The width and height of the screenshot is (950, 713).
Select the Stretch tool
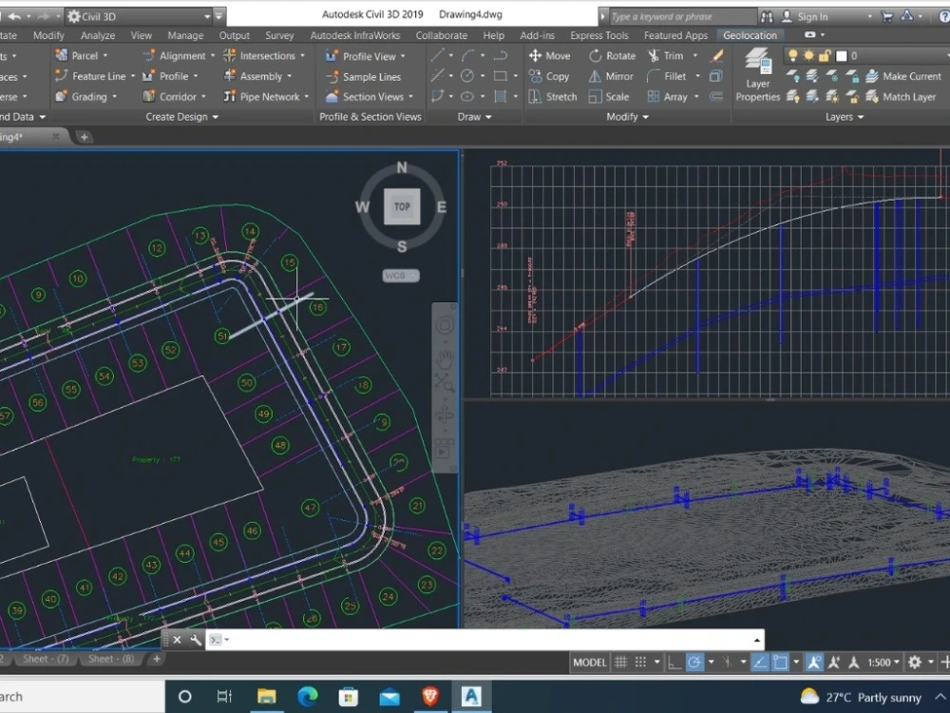click(x=553, y=96)
